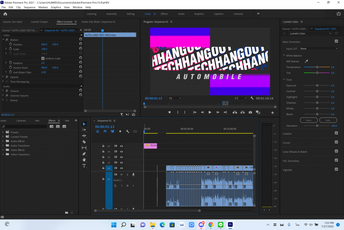Switch to the Editing workspace

point(131,14)
